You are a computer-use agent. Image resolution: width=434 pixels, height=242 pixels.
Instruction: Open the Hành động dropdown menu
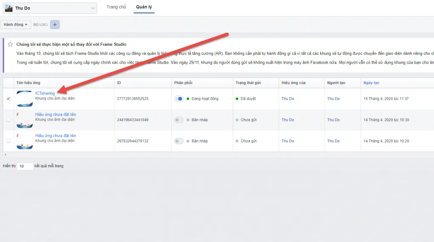(15, 25)
